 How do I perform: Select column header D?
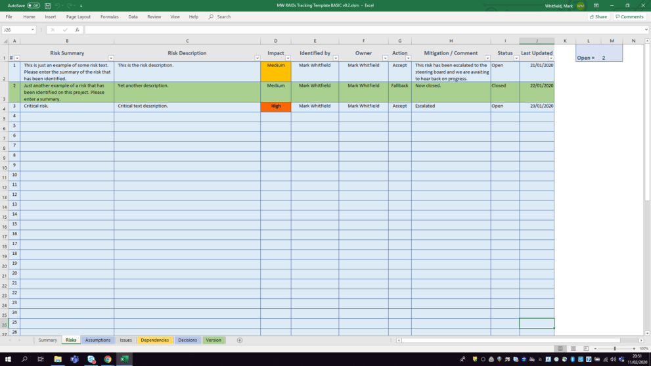coord(276,41)
